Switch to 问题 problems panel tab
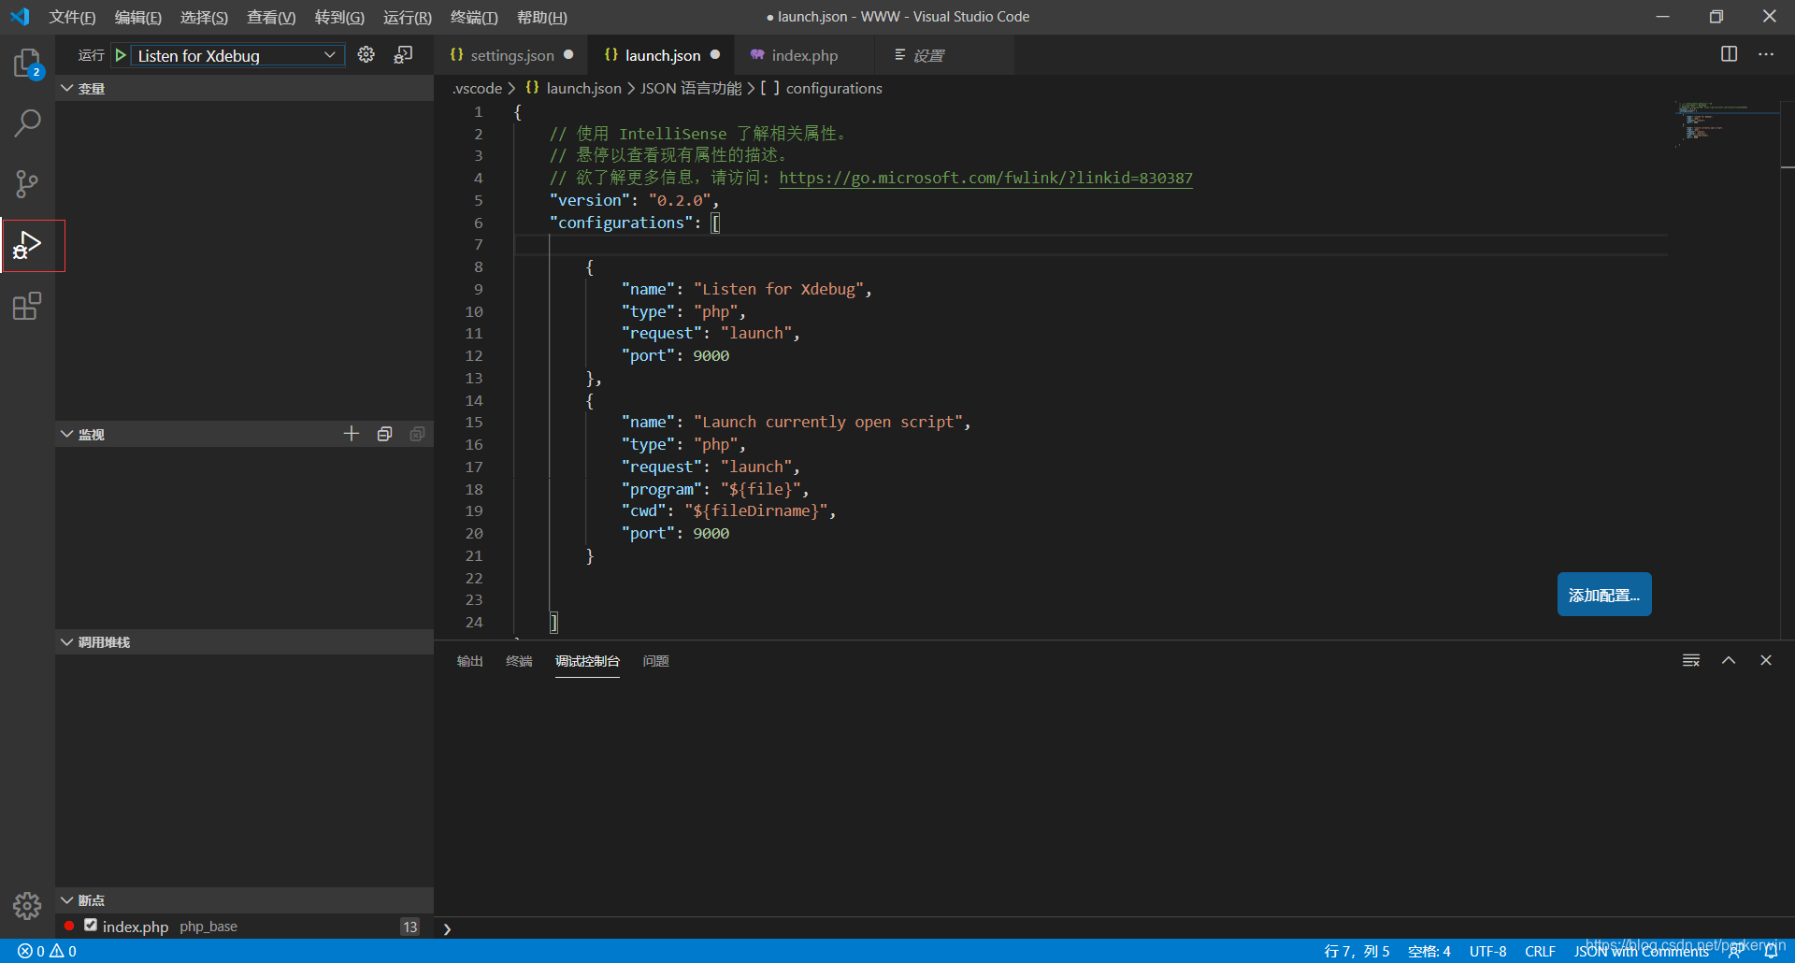This screenshot has height=963, width=1795. (x=655, y=661)
